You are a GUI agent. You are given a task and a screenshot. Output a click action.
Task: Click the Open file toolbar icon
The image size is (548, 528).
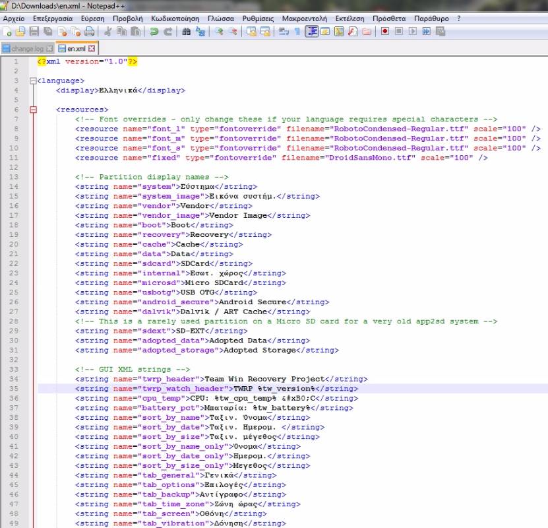tap(20, 32)
